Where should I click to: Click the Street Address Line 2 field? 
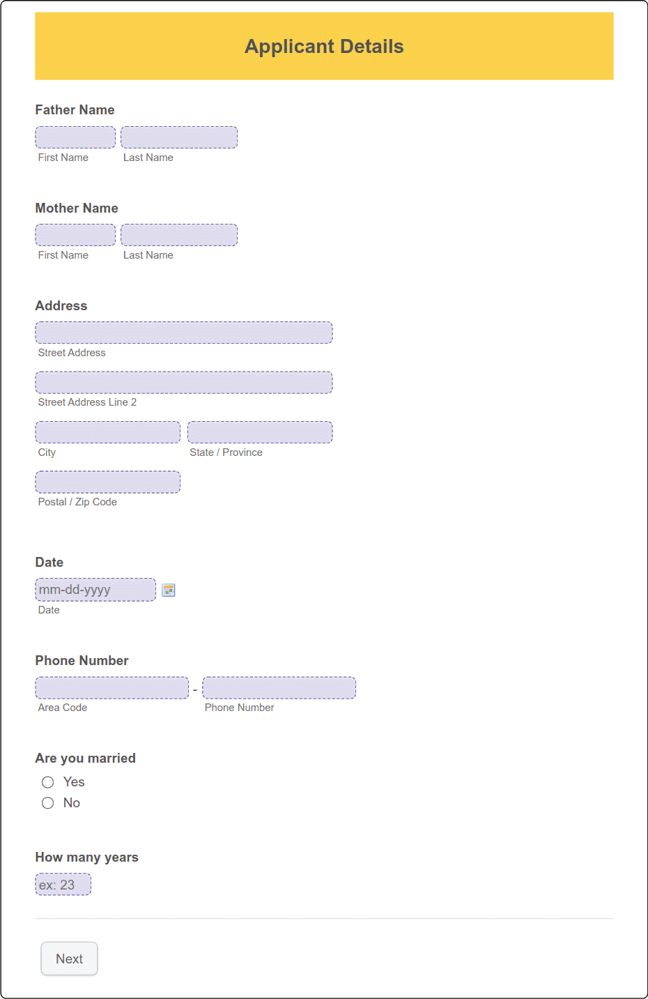(183, 382)
